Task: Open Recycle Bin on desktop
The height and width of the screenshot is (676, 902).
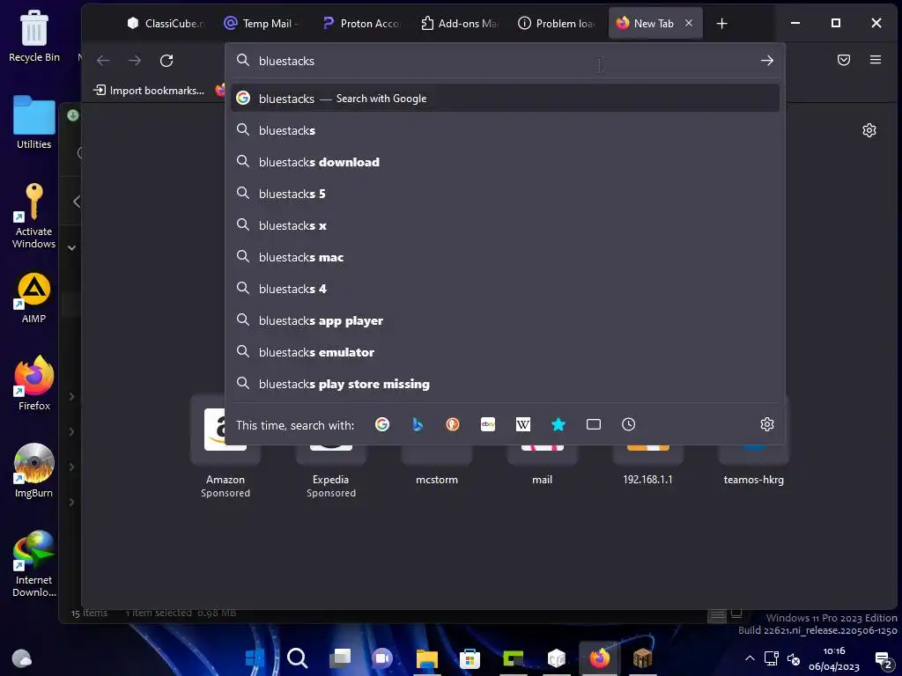Action: click(x=34, y=35)
